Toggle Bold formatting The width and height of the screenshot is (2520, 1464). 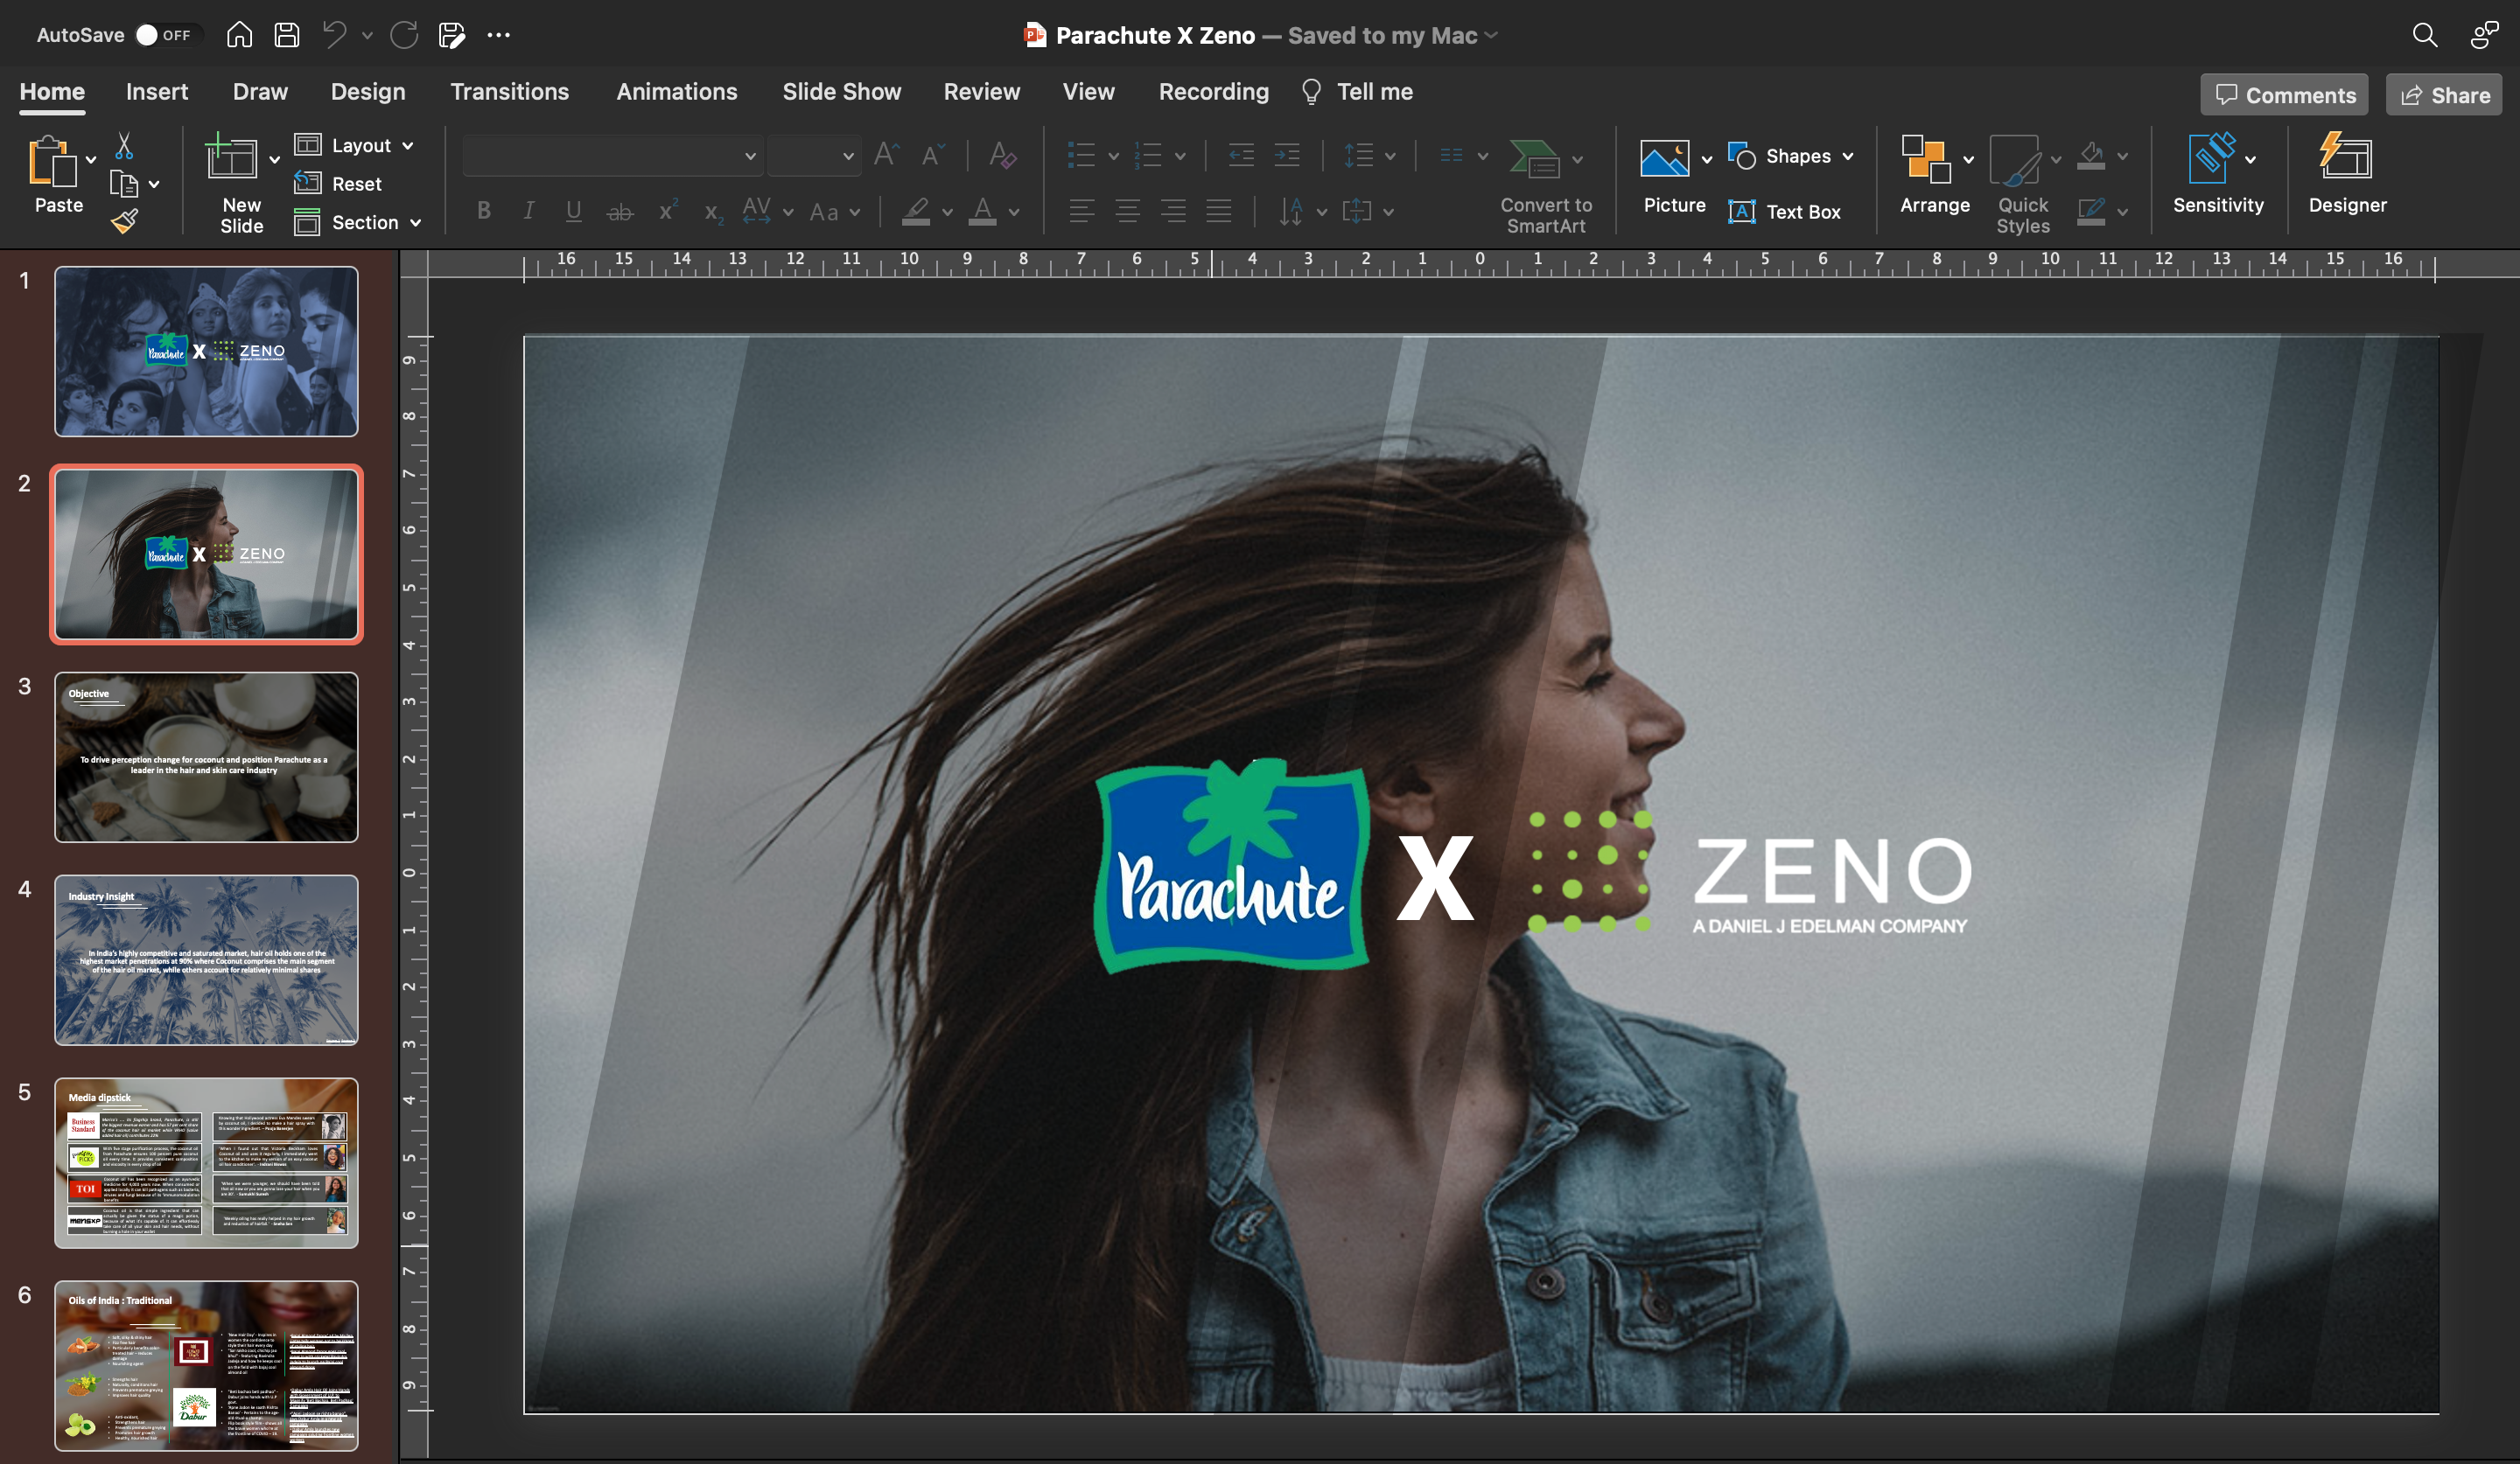coord(484,211)
